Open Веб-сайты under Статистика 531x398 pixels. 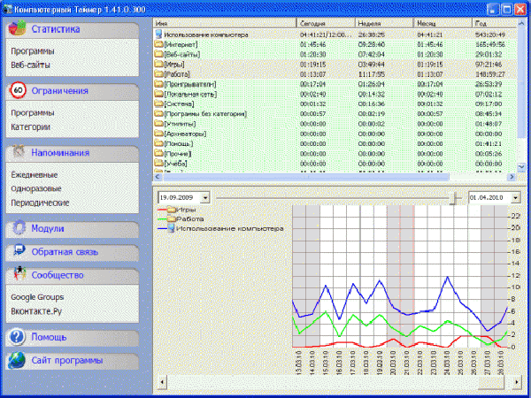[30, 65]
